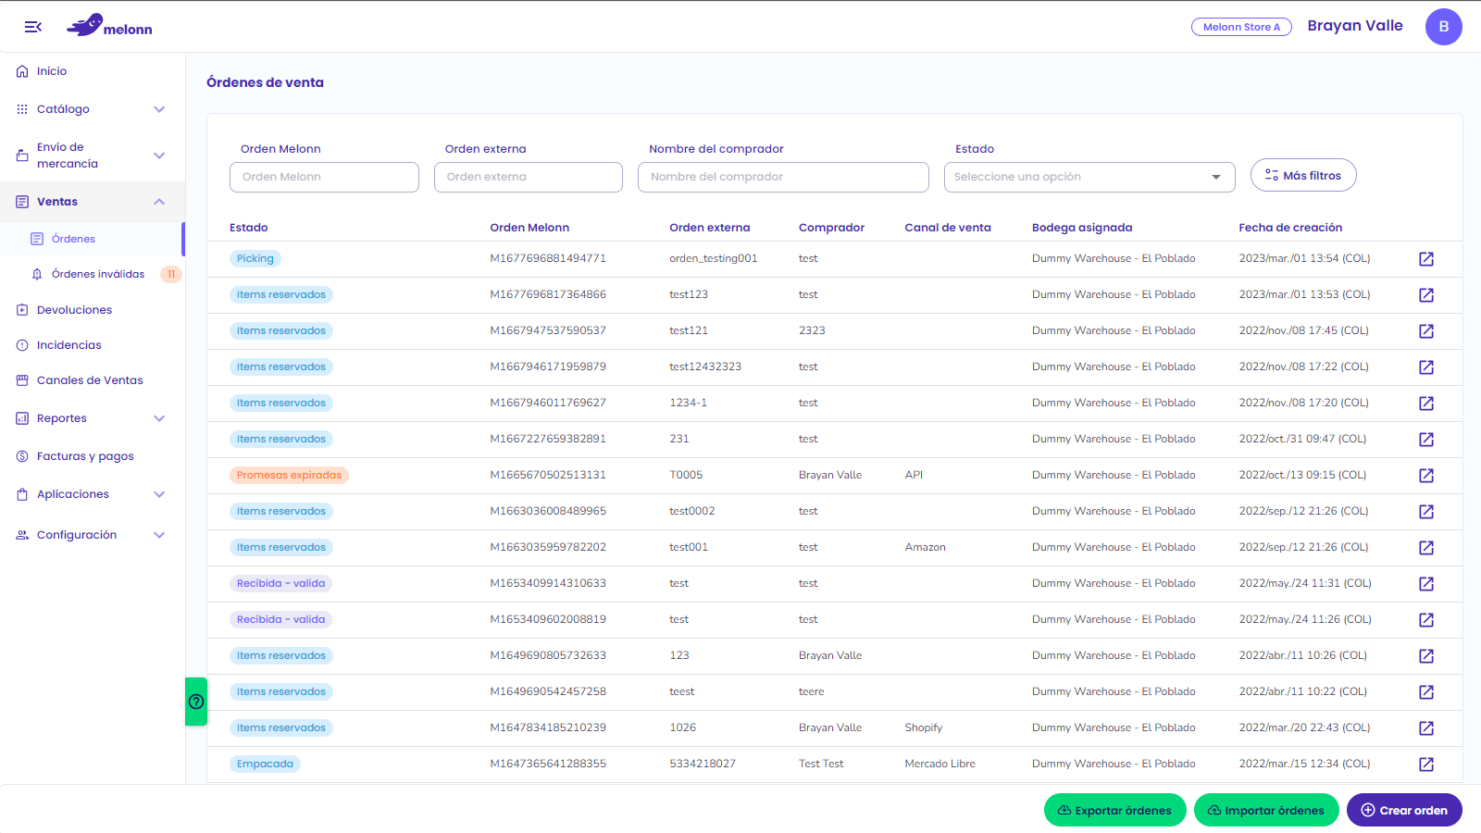
Task: Click the Canal de venta column header
Action: tap(948, 228)
